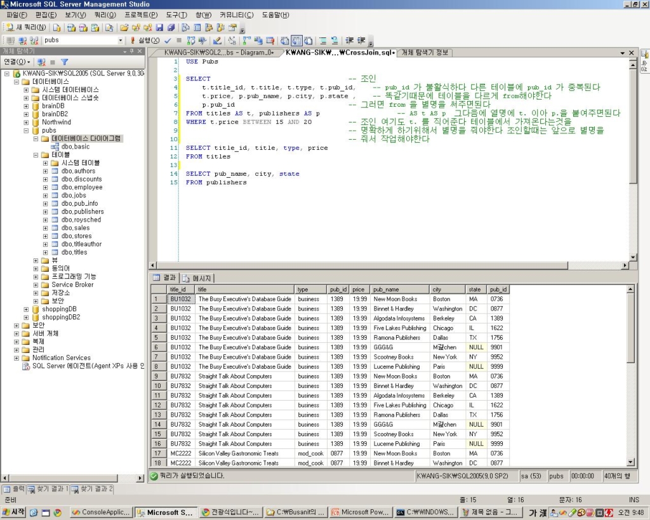Toggle Results to Text icon
Screen dimensions: 650x520
pyautogui.click(x=285, y=40)
